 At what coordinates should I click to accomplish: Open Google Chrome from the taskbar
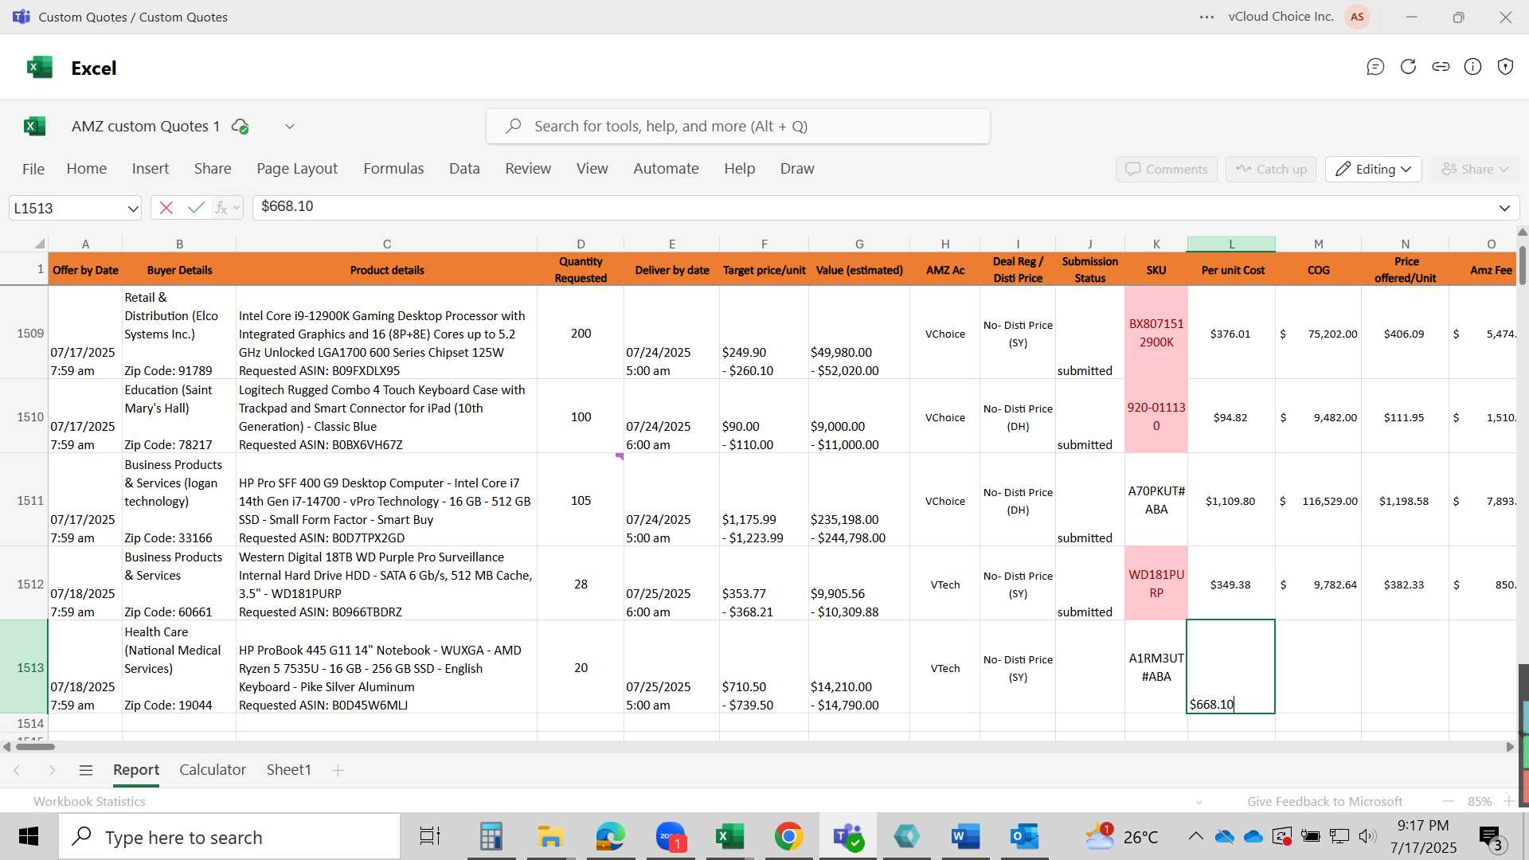[x=788, y=837]
